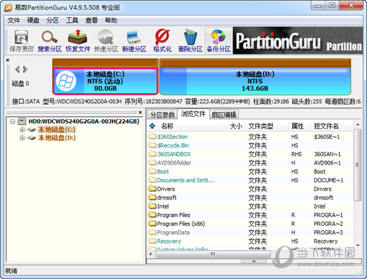
Task: Click the Delete Partition (删除分区) icon
Action: pos(190,41)
